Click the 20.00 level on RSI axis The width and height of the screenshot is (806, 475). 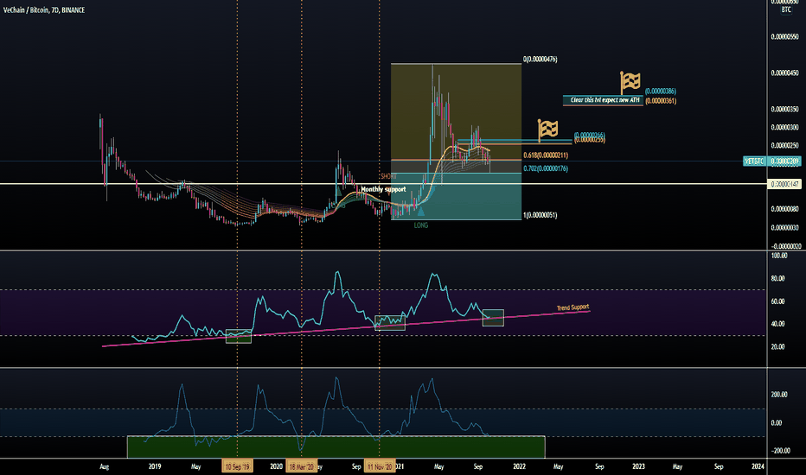777,346
